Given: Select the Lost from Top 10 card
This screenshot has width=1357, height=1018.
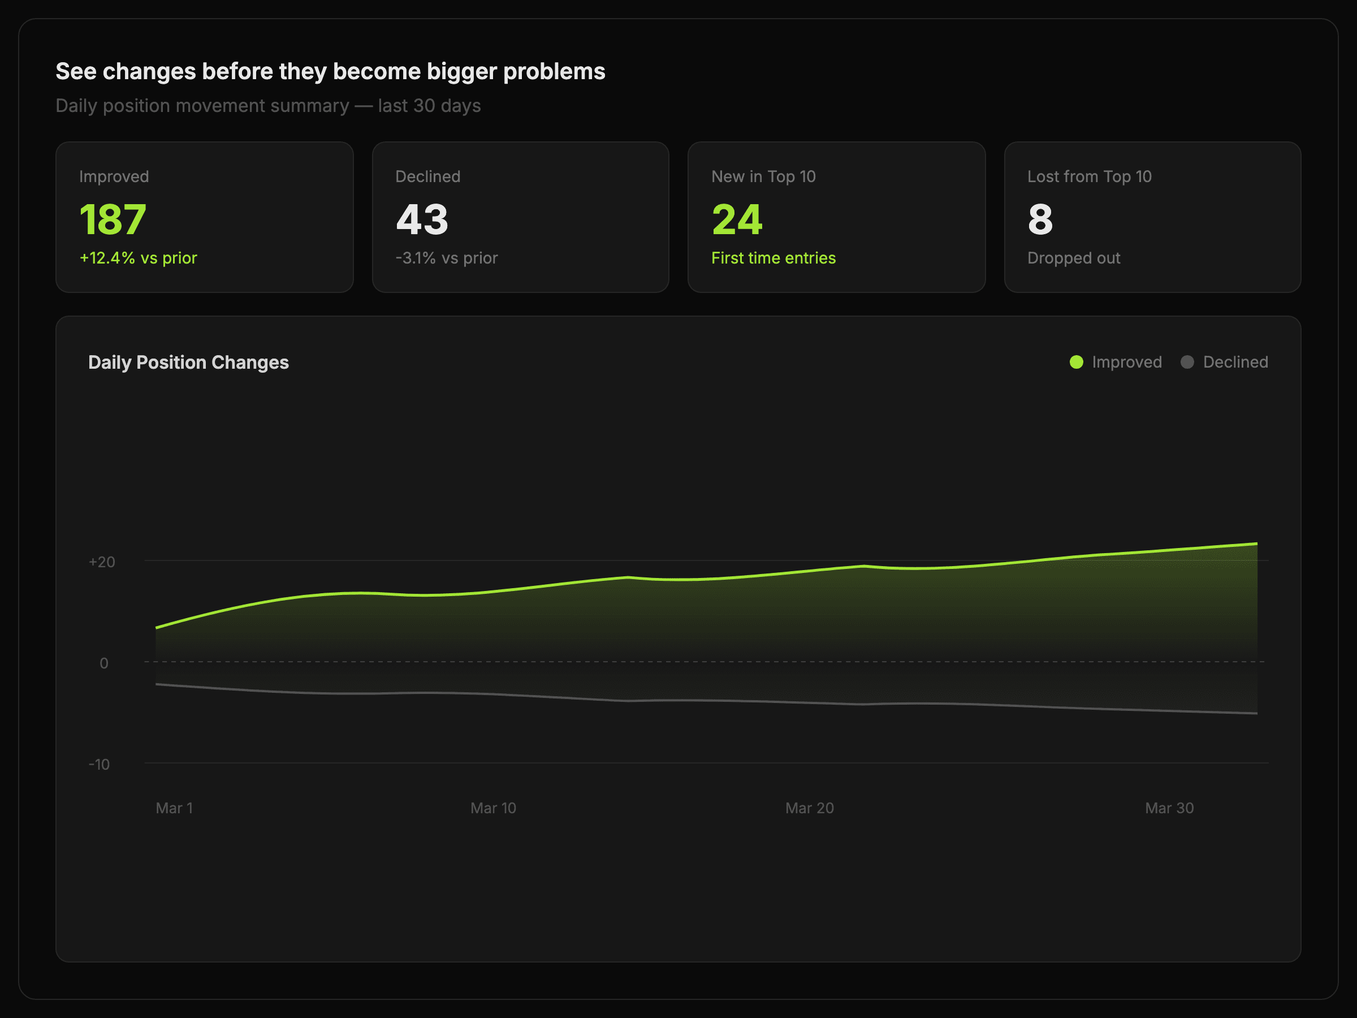Looking at the screenshot, I should click(1152, 217).
